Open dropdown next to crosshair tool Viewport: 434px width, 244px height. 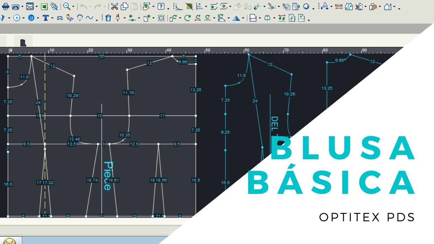pyautogui.click(x=264, y=7)
